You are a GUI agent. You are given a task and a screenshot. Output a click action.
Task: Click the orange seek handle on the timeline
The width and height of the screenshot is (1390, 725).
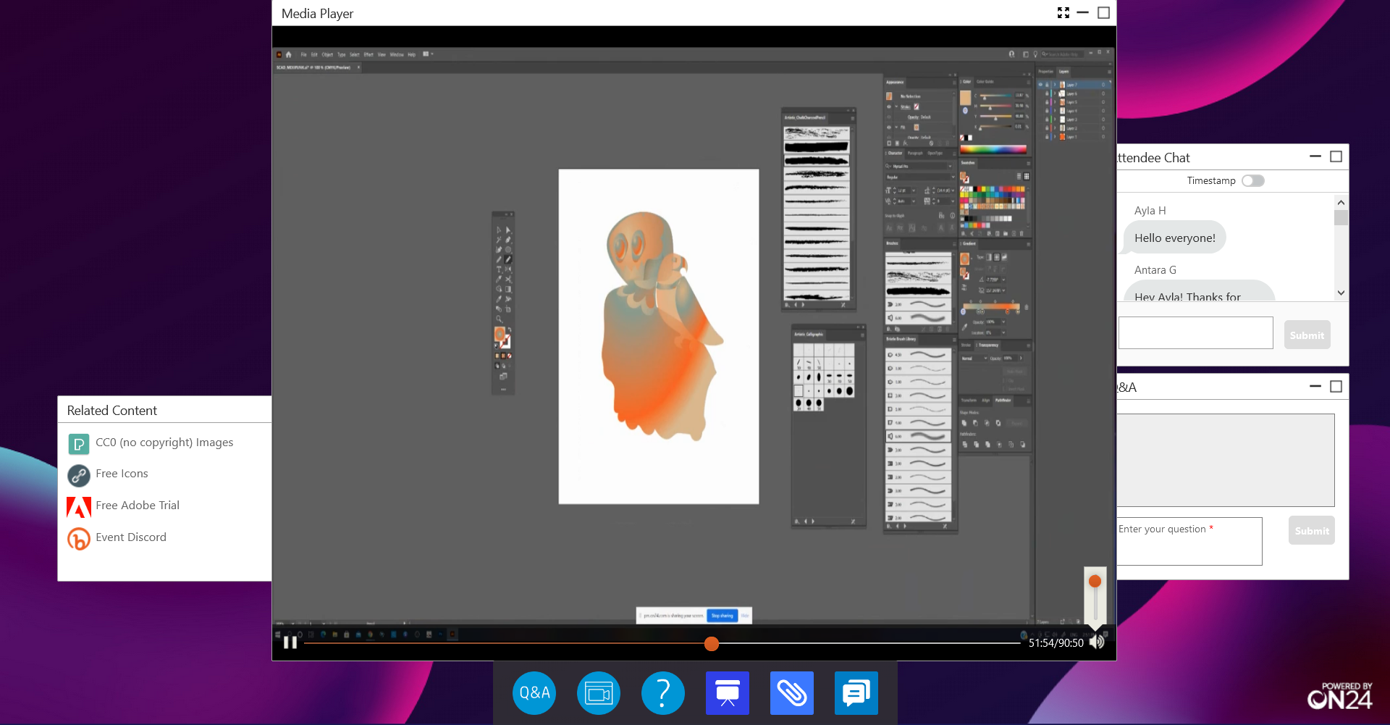point(712,644)
